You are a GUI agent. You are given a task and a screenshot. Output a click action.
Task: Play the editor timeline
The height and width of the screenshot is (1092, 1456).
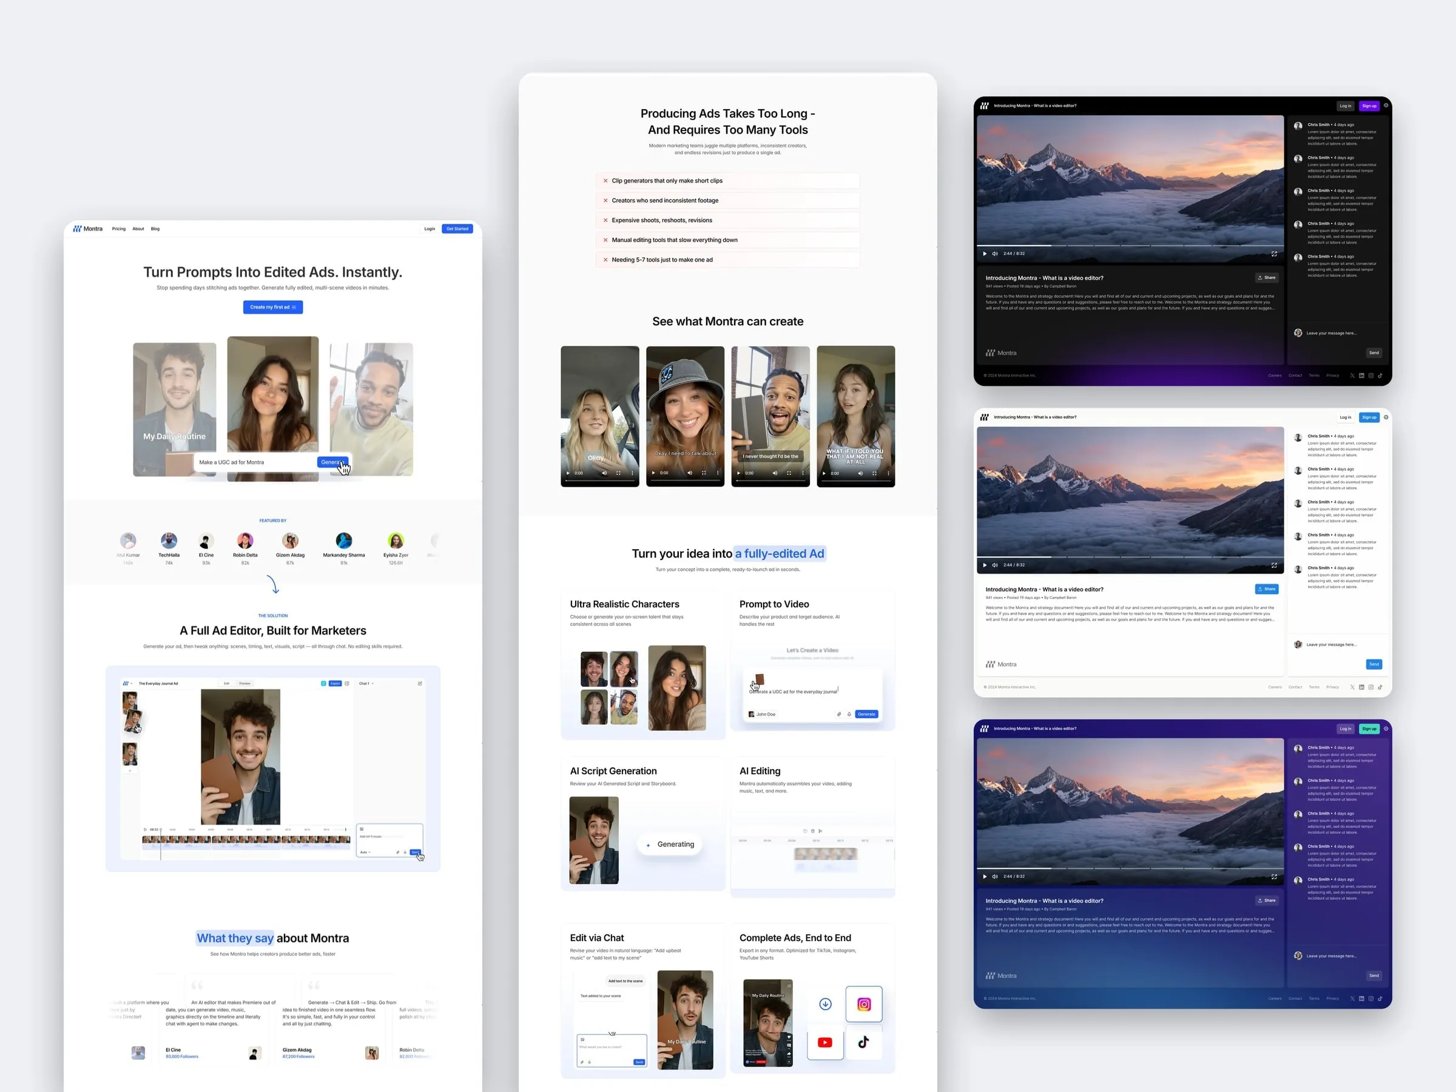145,829
